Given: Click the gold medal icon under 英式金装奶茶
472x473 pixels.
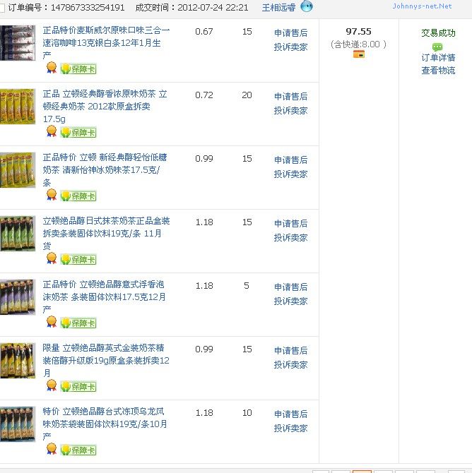Looking at the screenshot, I should click(x=52, y=385).
